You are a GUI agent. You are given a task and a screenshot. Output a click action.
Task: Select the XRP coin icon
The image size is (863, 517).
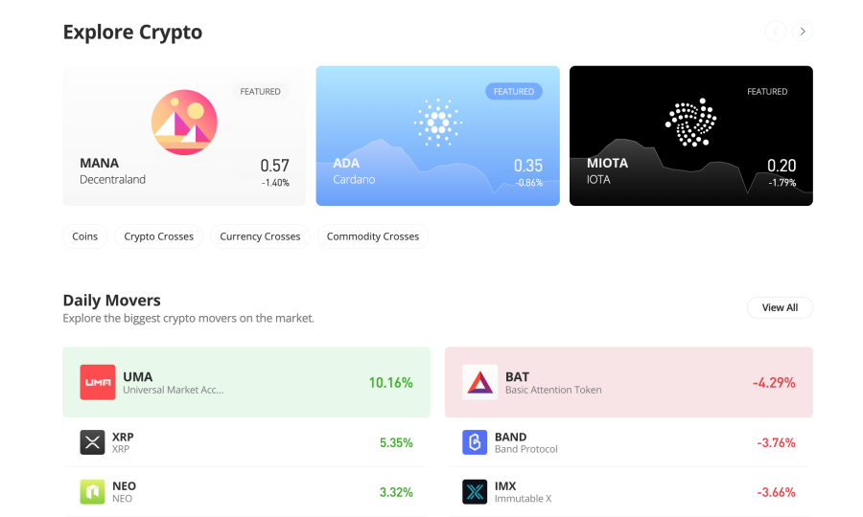(92, 442)
